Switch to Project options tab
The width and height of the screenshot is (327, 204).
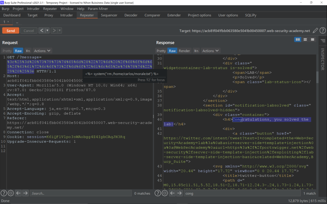point(199,15)
